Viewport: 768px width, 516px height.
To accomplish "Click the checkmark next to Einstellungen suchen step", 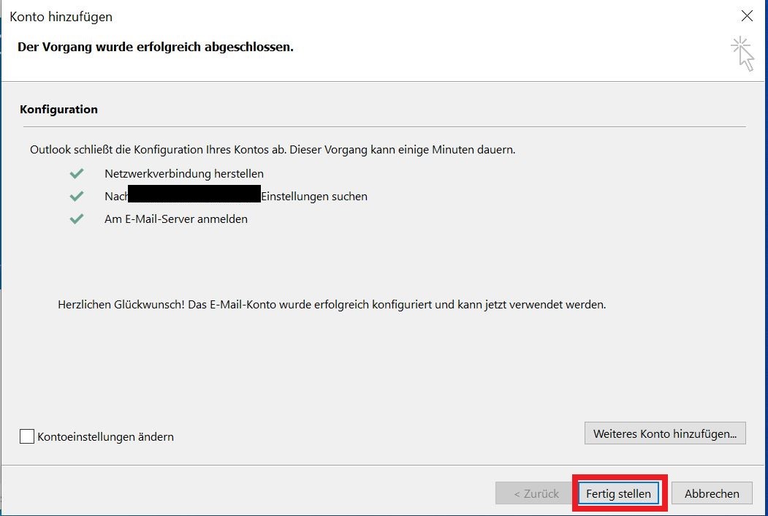I will pos(76,195).
